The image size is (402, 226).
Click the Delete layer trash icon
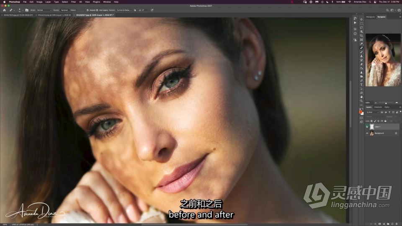tap(397, 224)
